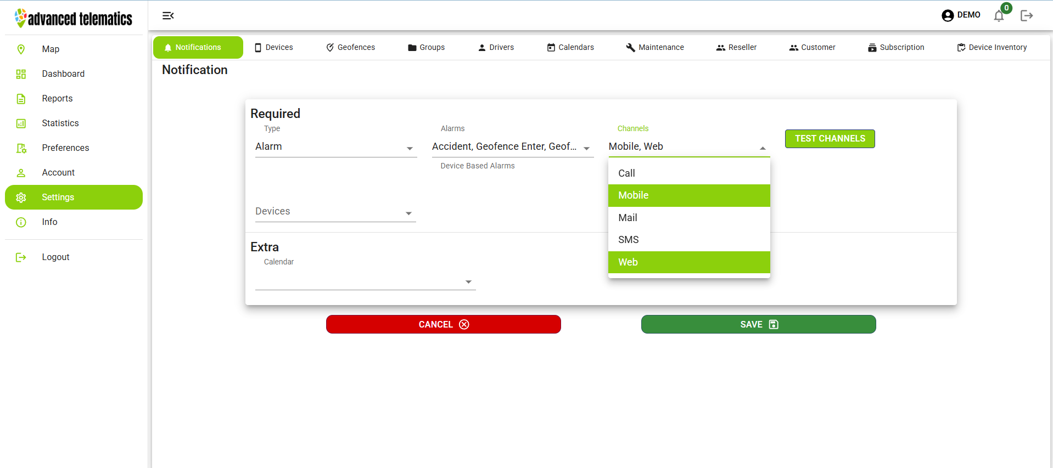Click the notification count badge
Viewport: 1053px width, 468px height.
(x=1006, y=8)
